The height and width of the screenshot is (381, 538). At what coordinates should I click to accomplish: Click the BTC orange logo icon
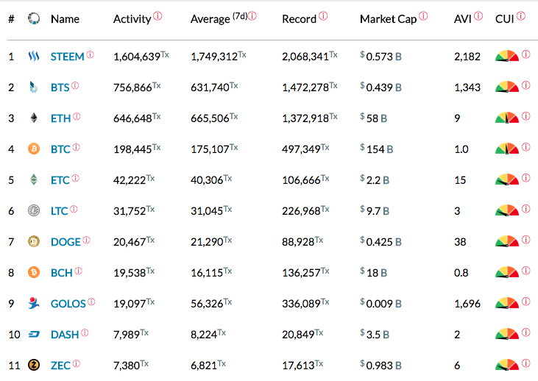tap(34, 149)
